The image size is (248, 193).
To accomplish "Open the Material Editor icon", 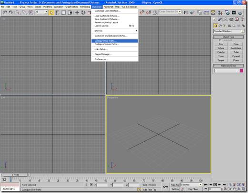I will (x=220, y=12).
